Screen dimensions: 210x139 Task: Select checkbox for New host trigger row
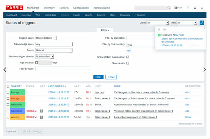(8, 92)
